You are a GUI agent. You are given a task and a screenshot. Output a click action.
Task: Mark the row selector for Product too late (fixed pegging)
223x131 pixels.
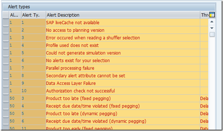[x=6, y=98]
